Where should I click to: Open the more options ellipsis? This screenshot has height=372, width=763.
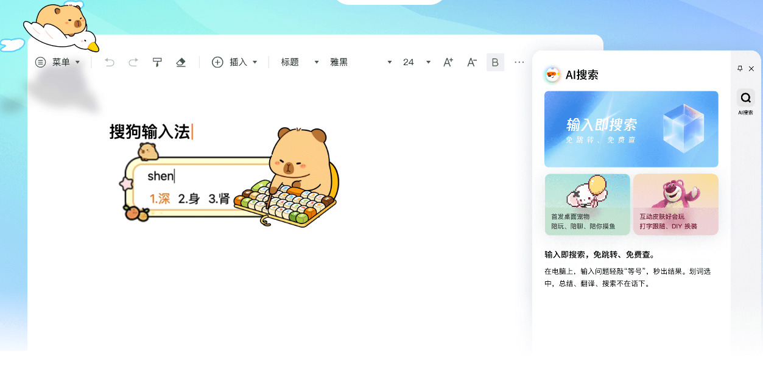[x=519, y=62]
